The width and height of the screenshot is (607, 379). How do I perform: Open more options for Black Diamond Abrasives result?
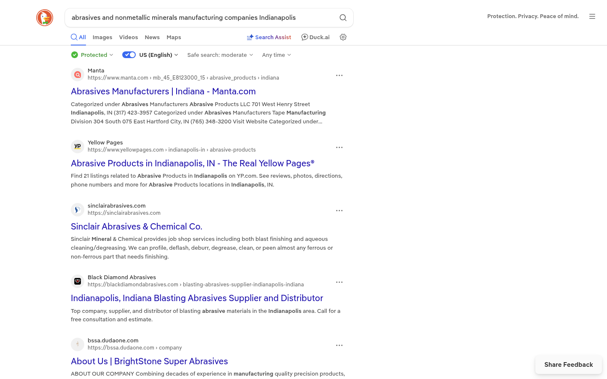click(x=339, y=282)
